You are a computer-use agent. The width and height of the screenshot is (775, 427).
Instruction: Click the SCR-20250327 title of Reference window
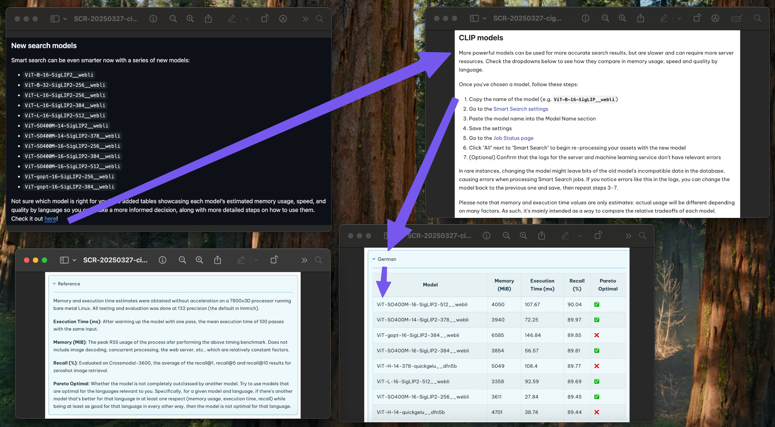click(x=115, y=260)
